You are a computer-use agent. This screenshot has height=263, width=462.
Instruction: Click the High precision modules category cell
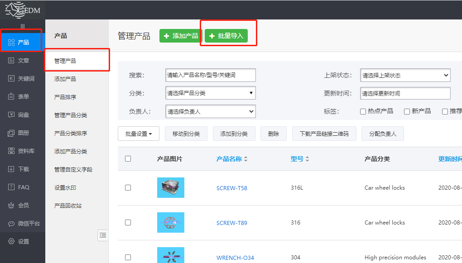(395, 258)
